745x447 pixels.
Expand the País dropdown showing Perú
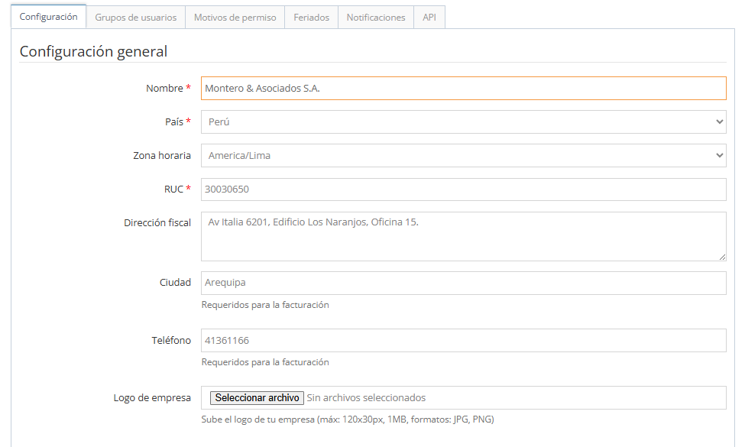coord(463,122)
